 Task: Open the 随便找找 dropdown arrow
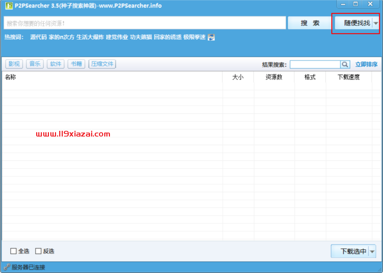(376, 23)
